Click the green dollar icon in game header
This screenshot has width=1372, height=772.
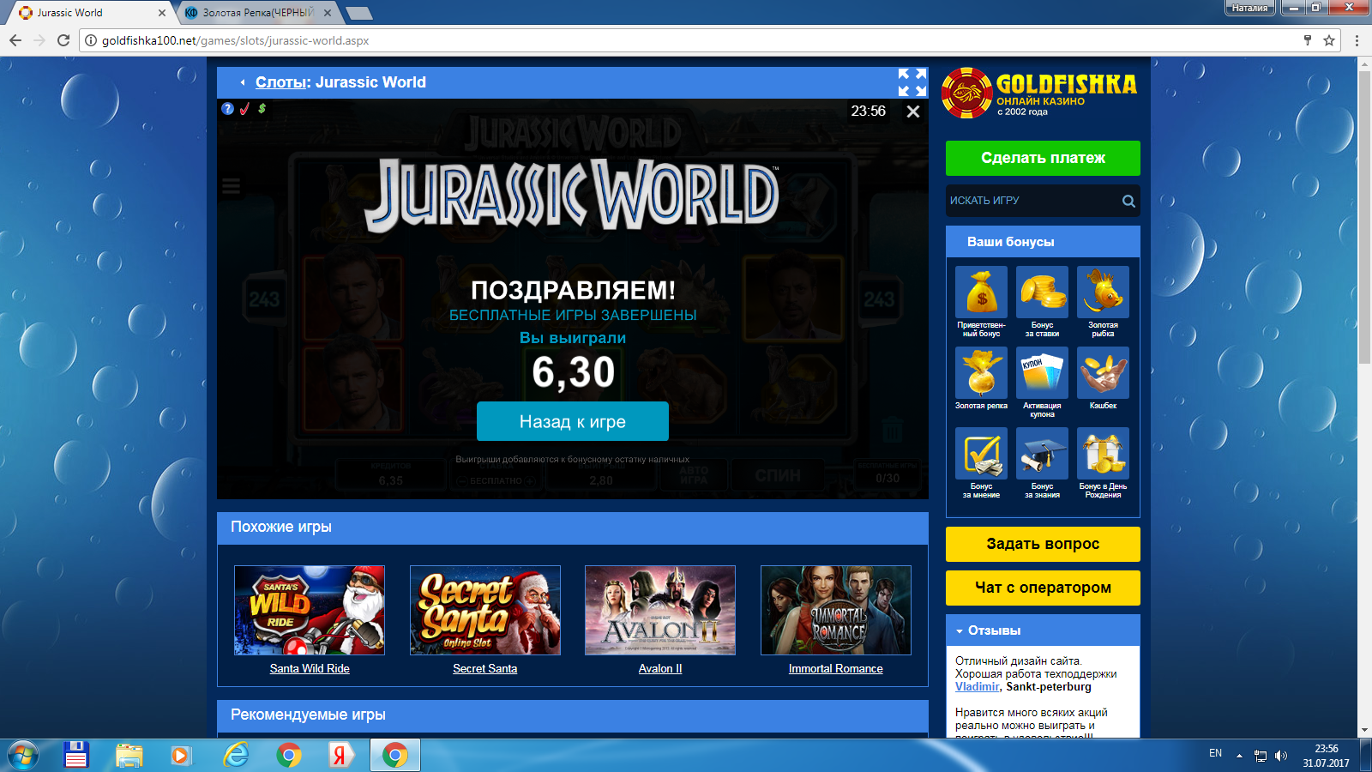pyautogui.click(x=262, y=109)
